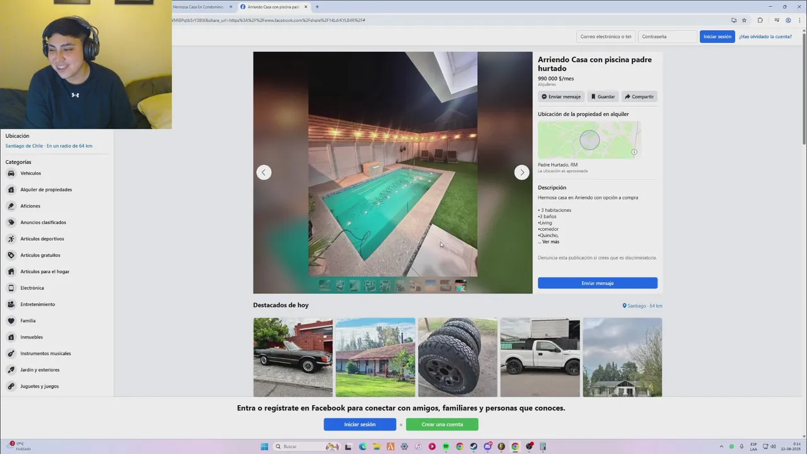Viewport: 807px width, 454px height.
Task: Click Iniciar sesión in top header
Action: coord(717,37)
